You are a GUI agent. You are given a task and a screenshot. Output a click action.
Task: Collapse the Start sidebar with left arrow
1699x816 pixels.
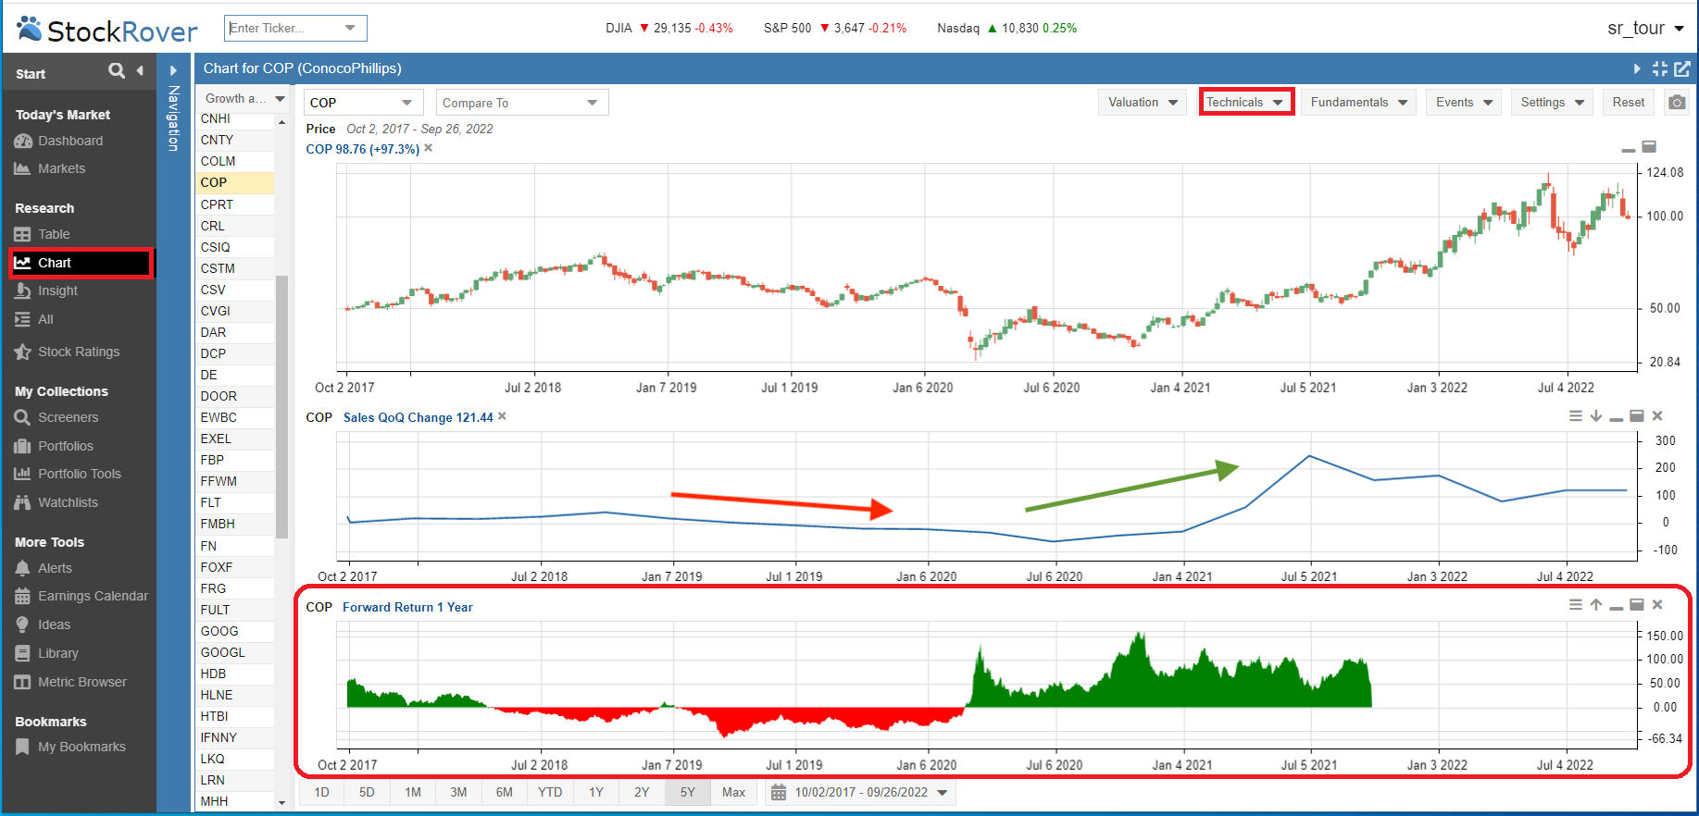pos(140,70)
